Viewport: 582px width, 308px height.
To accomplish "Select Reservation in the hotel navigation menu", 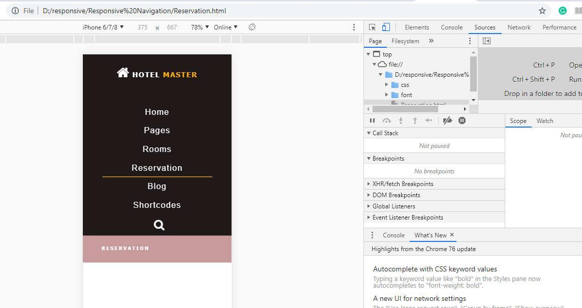I will [x=157, y=167].
